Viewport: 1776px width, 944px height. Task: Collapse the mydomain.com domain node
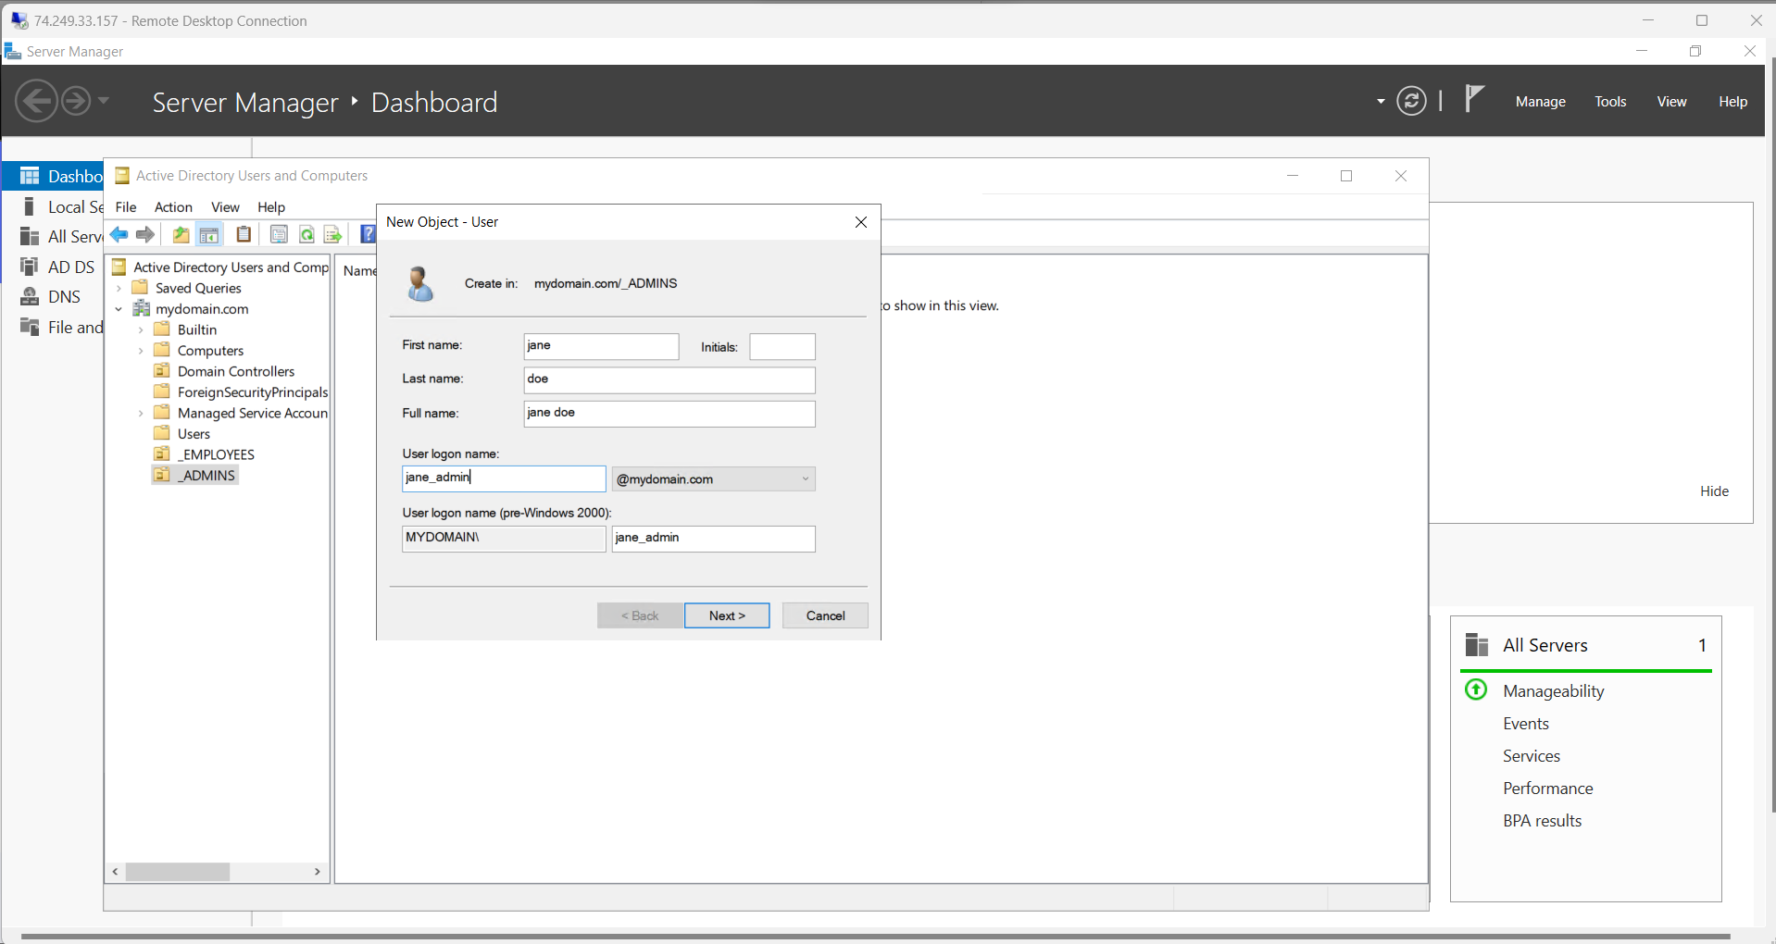point(119,308)
